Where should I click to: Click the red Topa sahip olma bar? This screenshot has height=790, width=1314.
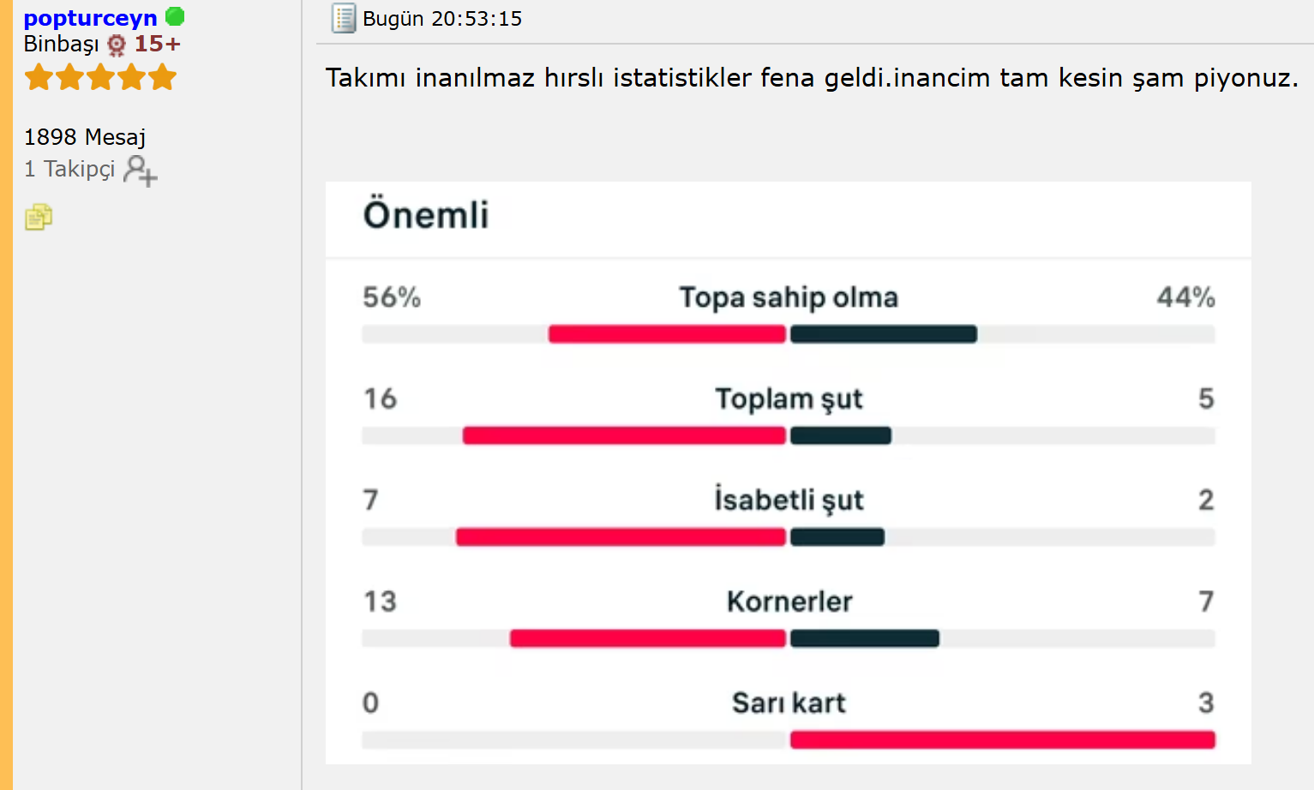tap(667, 334)
